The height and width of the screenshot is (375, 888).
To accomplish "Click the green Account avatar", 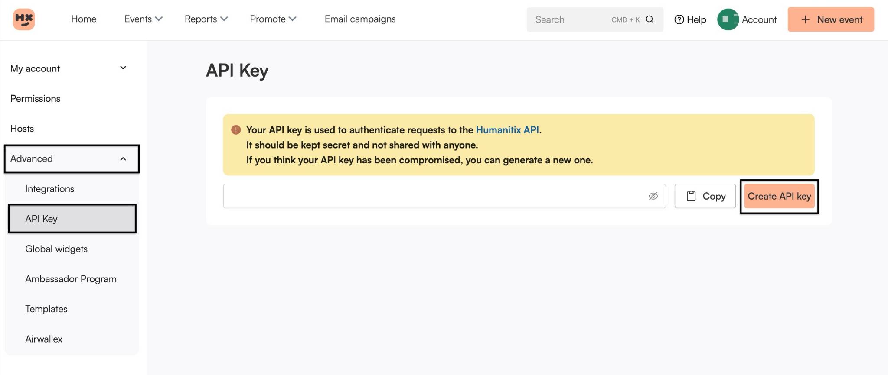I will (x=728, y=19).
